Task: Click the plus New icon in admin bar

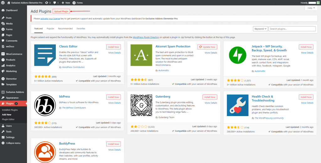Action: [x=63, y=3]
